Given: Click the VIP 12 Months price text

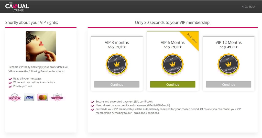Looking at the screenshot, I should (228, 47).
